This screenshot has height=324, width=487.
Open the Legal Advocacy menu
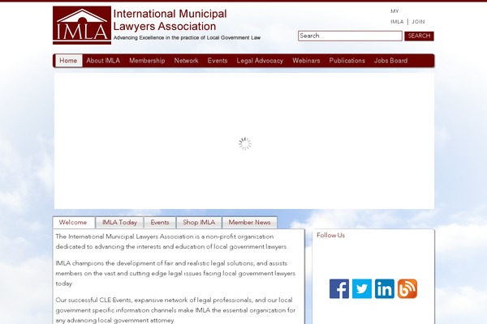tap(260, 61)
